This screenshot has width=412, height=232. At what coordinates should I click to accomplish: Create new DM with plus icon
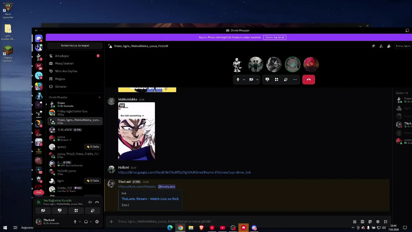pyautogui.click(x=99, y=97)
